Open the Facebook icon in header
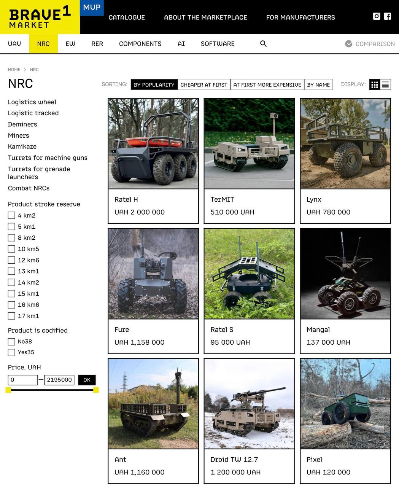 point(387,16)
